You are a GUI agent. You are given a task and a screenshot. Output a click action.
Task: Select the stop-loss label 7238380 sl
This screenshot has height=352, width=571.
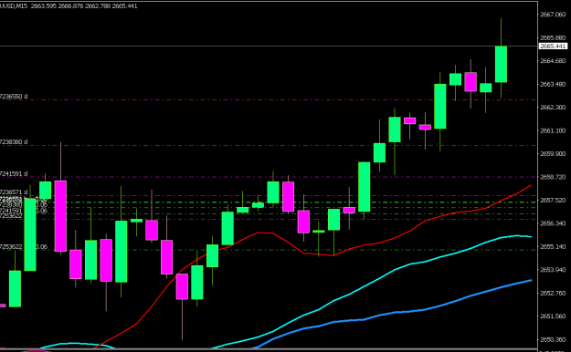(14, 142)
